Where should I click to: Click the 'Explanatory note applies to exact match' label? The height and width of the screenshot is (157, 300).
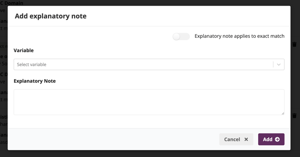point(239,36)
